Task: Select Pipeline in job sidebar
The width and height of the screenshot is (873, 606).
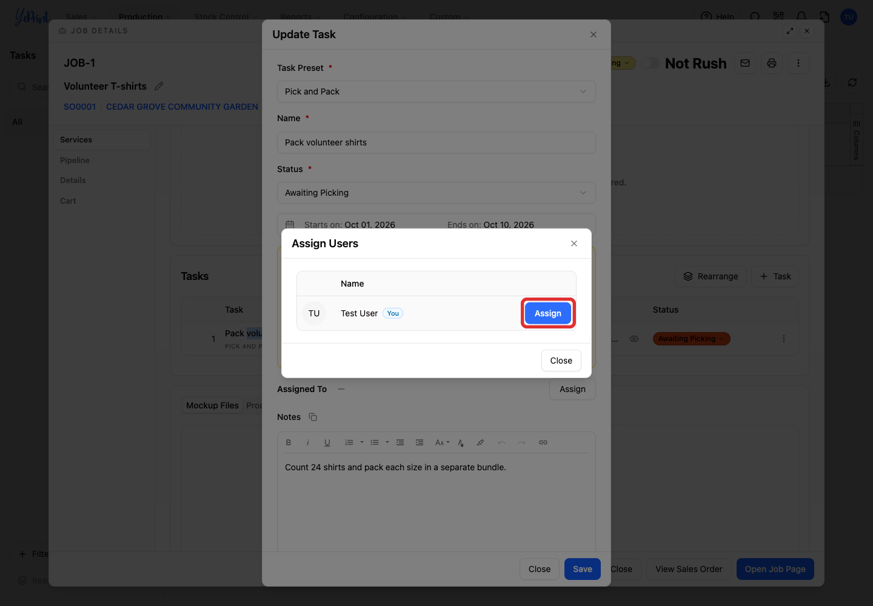Action: click(x=75, y=161)
